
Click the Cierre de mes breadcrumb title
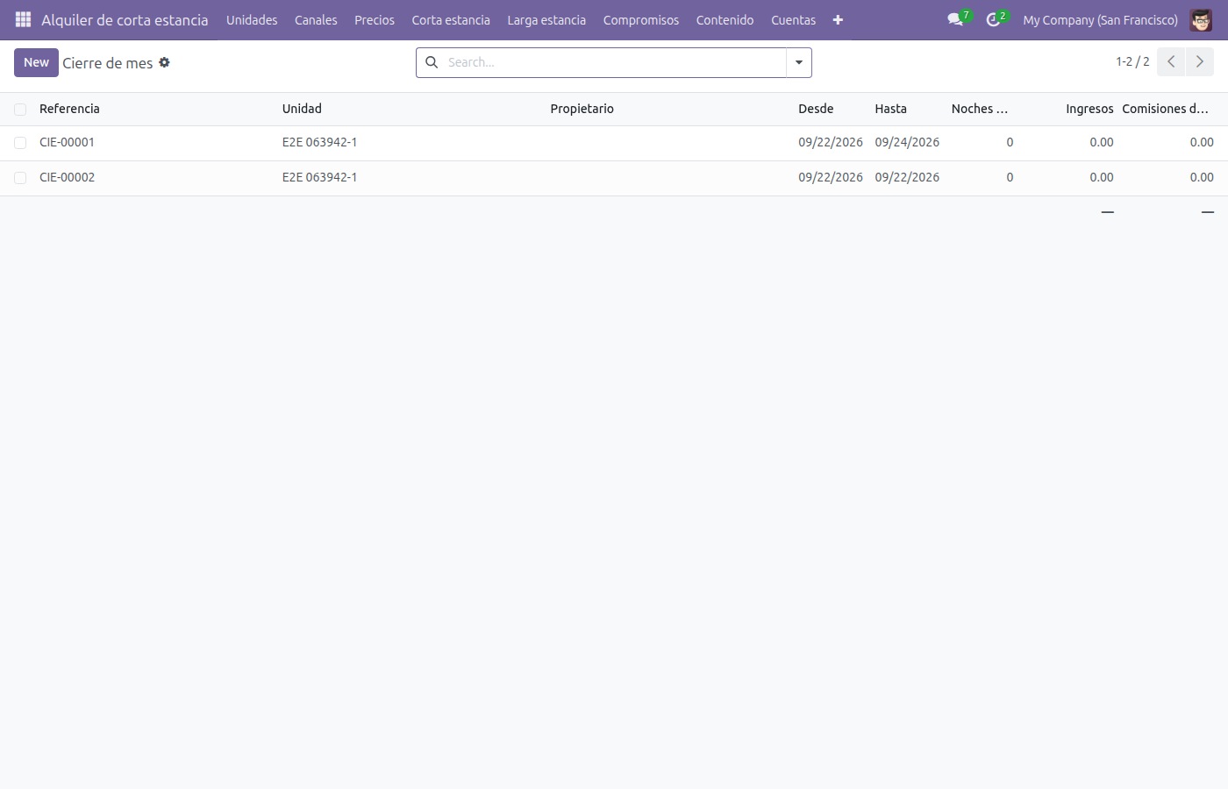pyautogui.click(x=108, y=63)
